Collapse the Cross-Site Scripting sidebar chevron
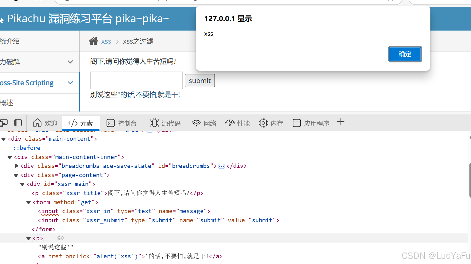Screen dimensions: 471x264 [x=70, y=83]
